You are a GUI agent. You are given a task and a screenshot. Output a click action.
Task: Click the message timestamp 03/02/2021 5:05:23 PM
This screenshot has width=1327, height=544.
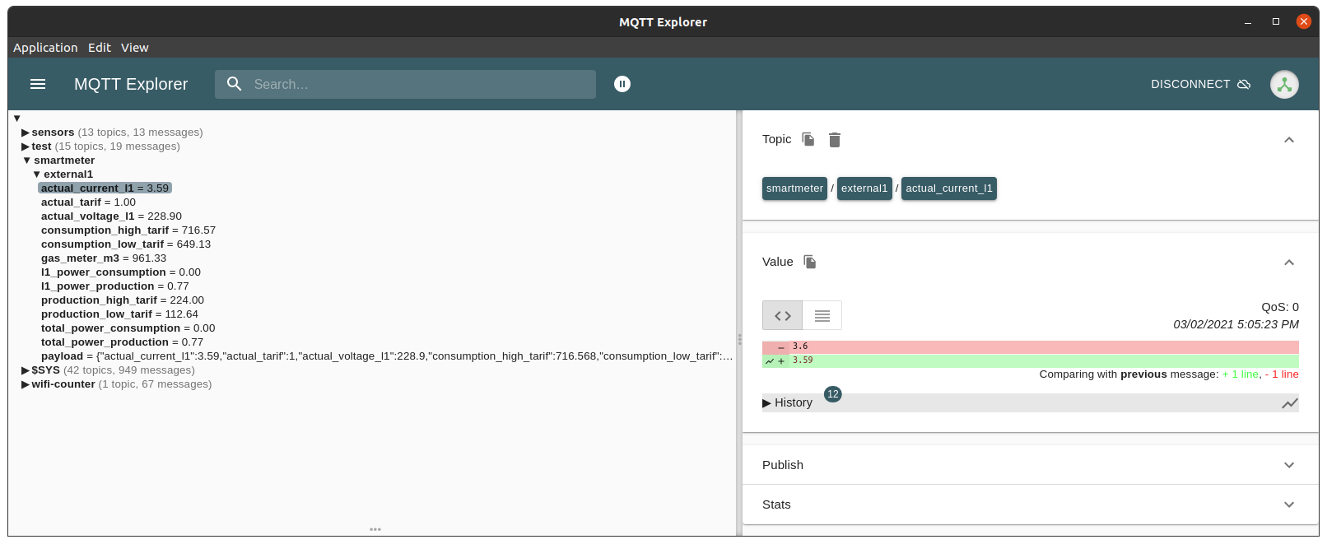pos(1236,324)
